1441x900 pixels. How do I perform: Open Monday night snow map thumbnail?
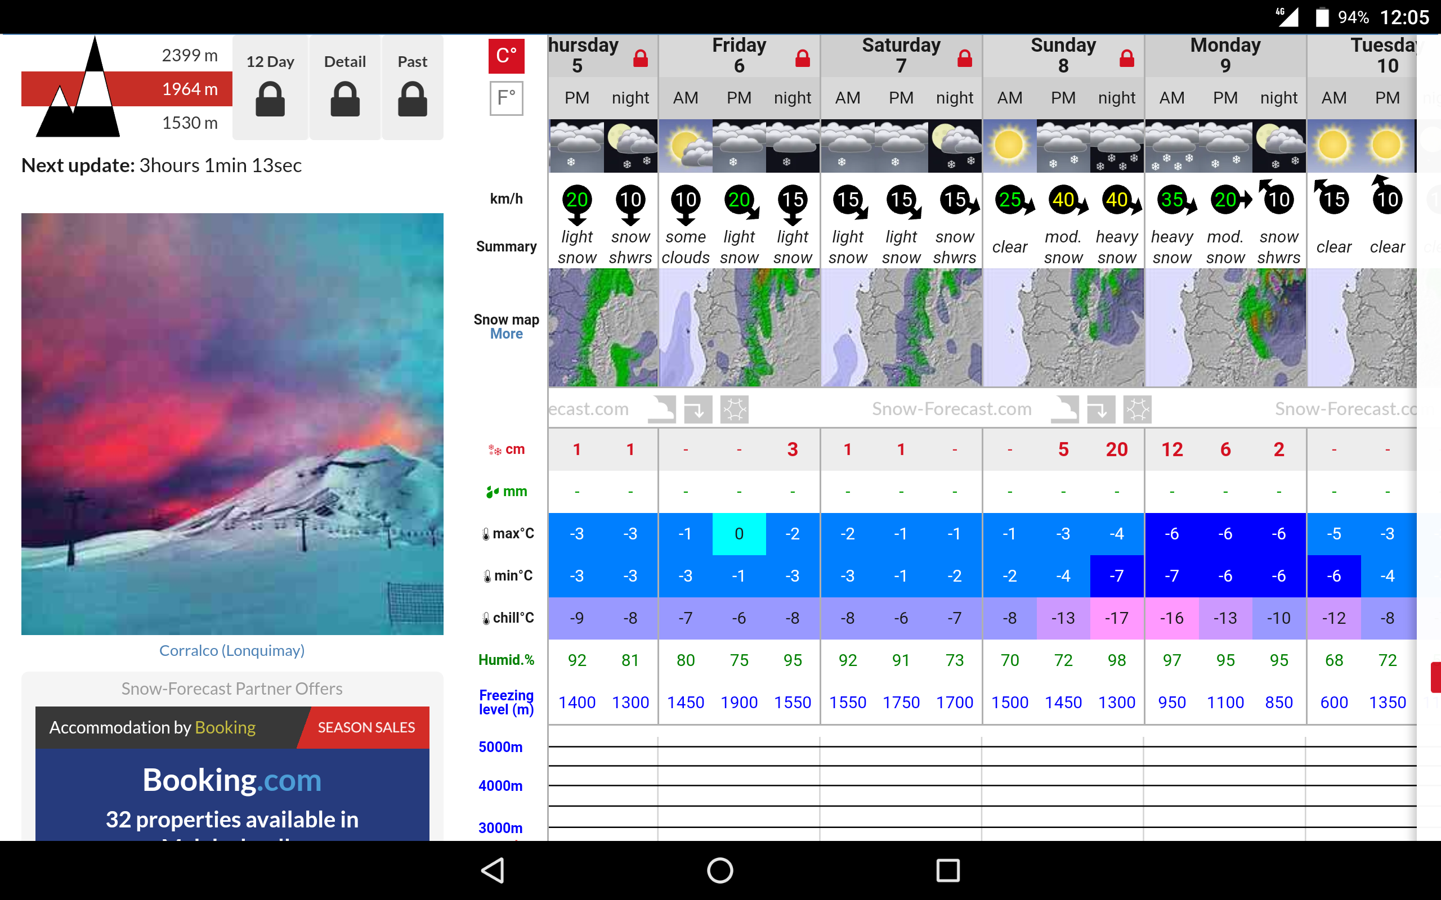click(x=1278, y=327)
